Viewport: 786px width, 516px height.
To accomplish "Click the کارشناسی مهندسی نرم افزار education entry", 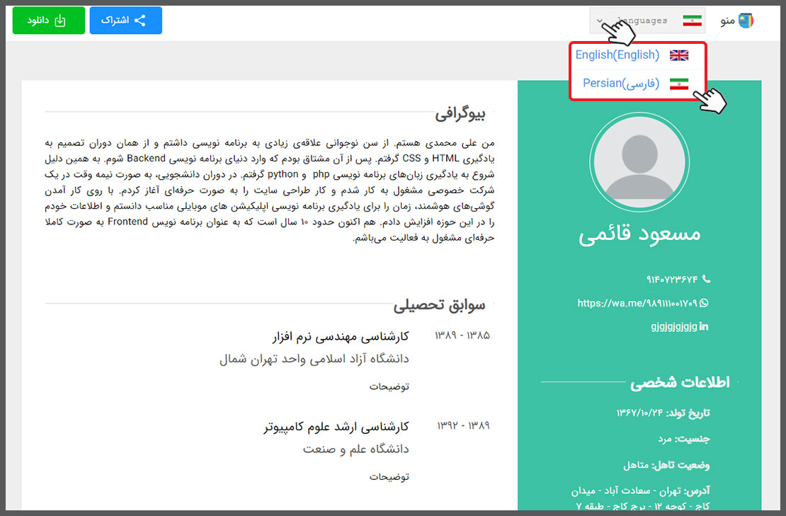I will coord(340,336).
